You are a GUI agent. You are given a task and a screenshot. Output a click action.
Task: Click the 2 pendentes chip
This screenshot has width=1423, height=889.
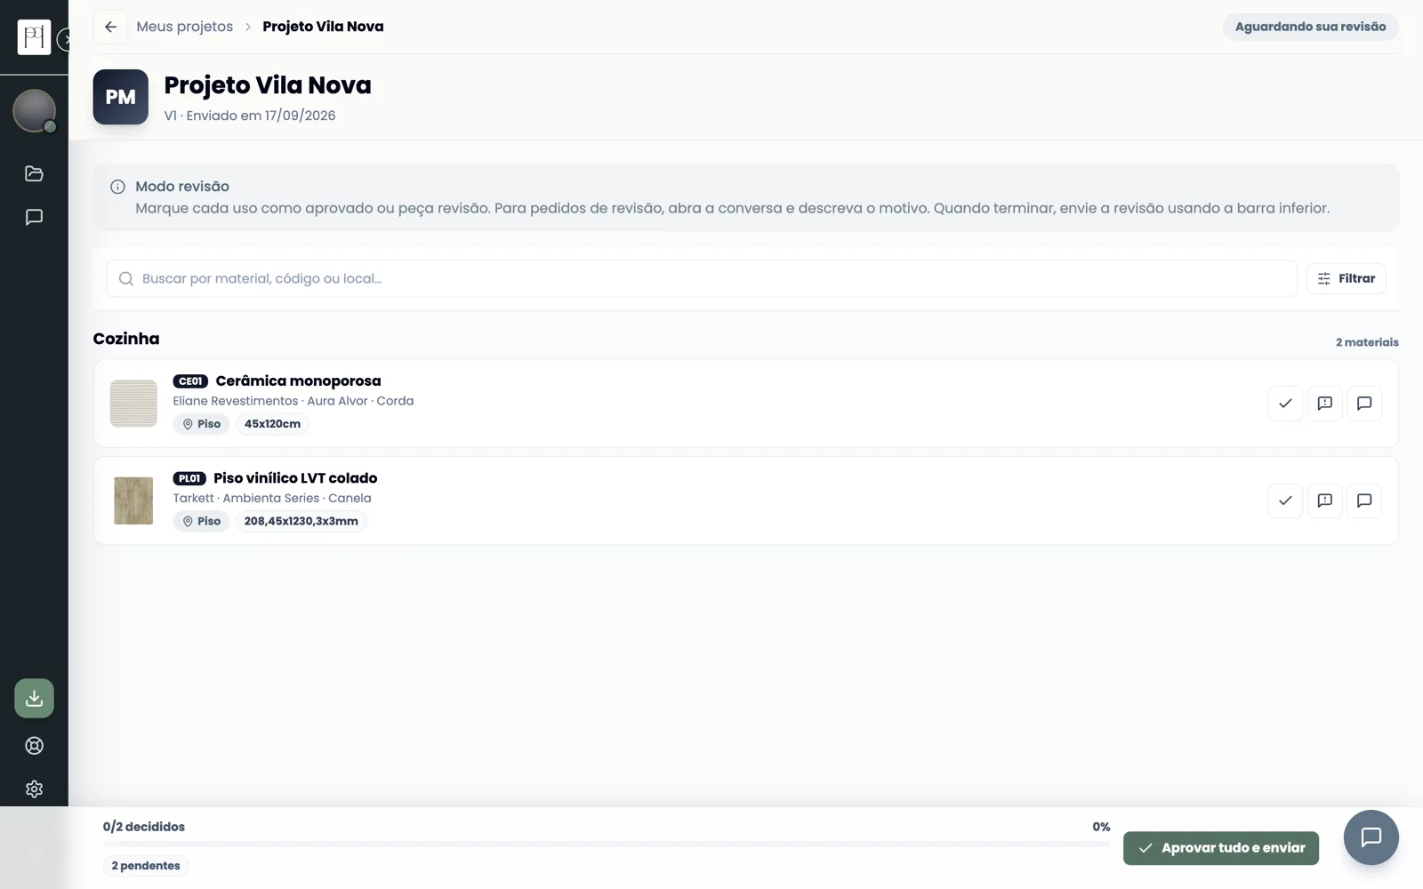(x=146, y=866)
